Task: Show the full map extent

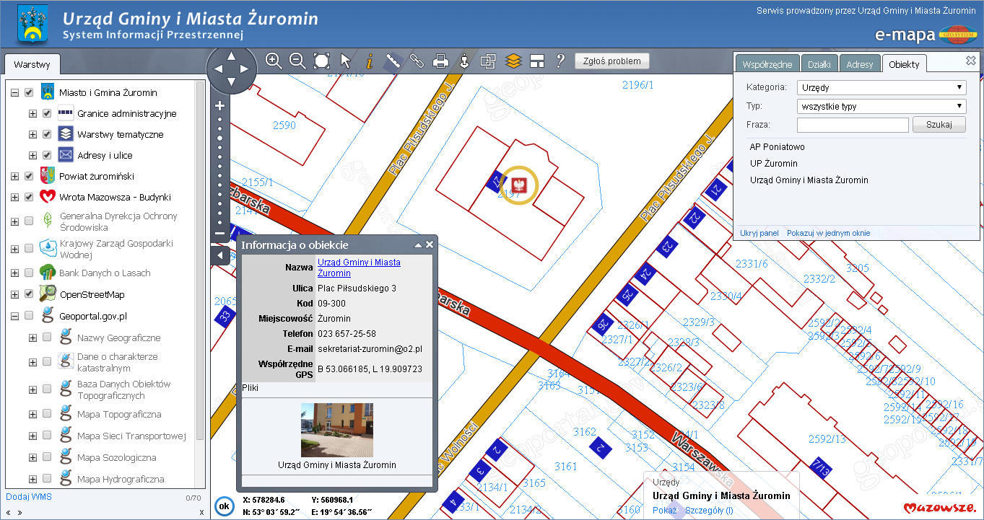Action: 321,61
